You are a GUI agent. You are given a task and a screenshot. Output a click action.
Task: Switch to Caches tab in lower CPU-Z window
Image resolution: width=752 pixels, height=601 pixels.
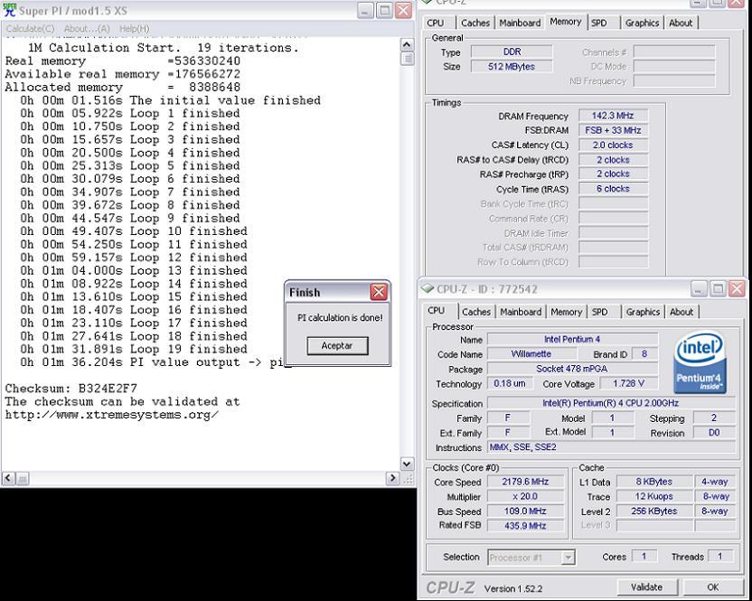[x=475, y=312]
